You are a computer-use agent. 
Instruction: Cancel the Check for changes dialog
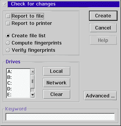(103, 28)
